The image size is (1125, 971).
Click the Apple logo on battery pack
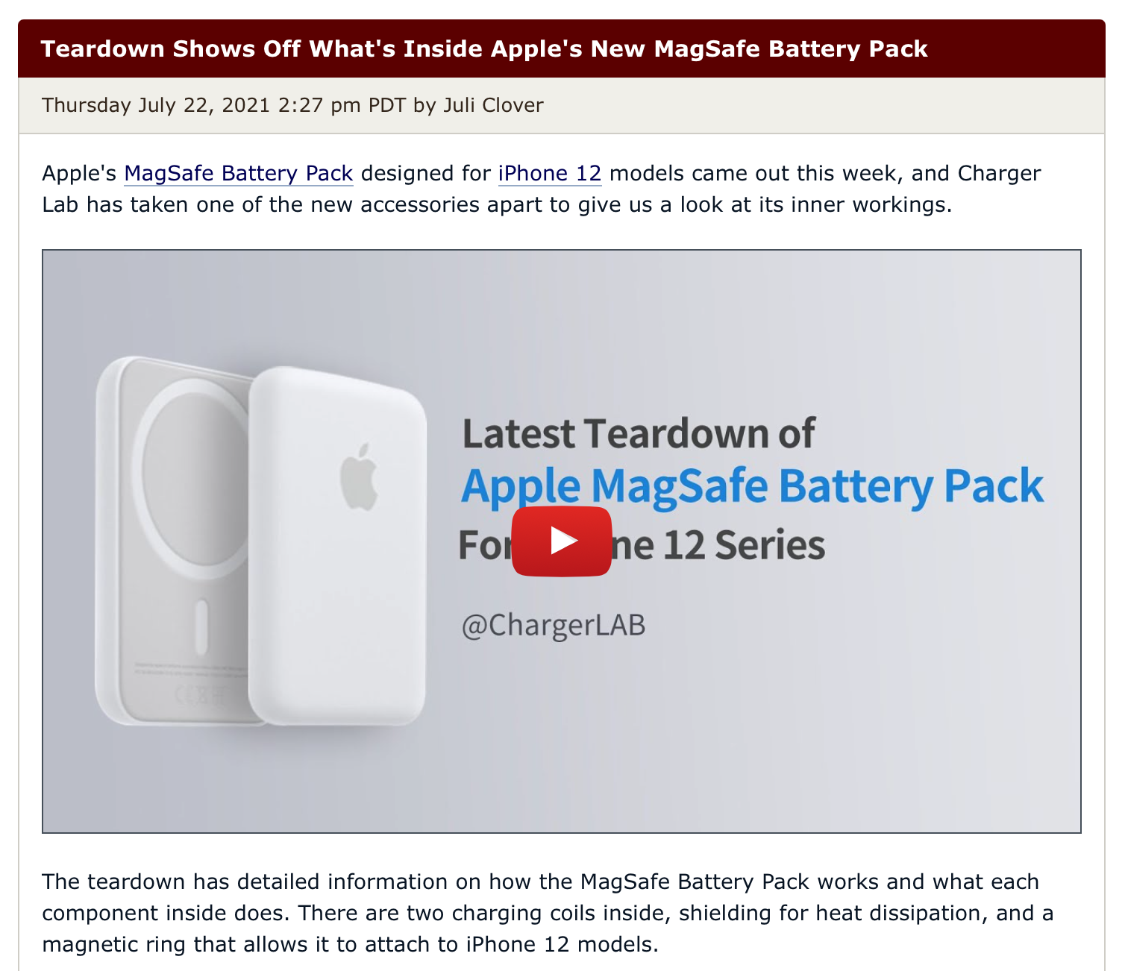[x=359, y=477]
